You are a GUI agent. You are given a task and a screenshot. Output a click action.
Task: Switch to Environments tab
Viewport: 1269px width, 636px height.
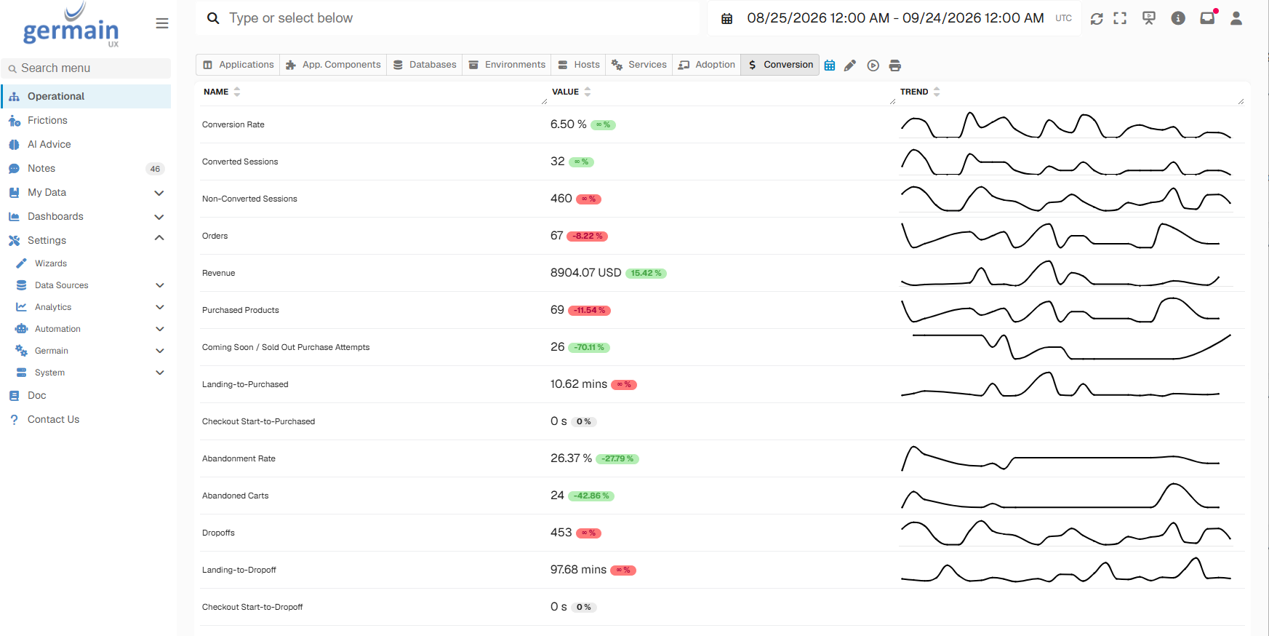click(507, 65)
